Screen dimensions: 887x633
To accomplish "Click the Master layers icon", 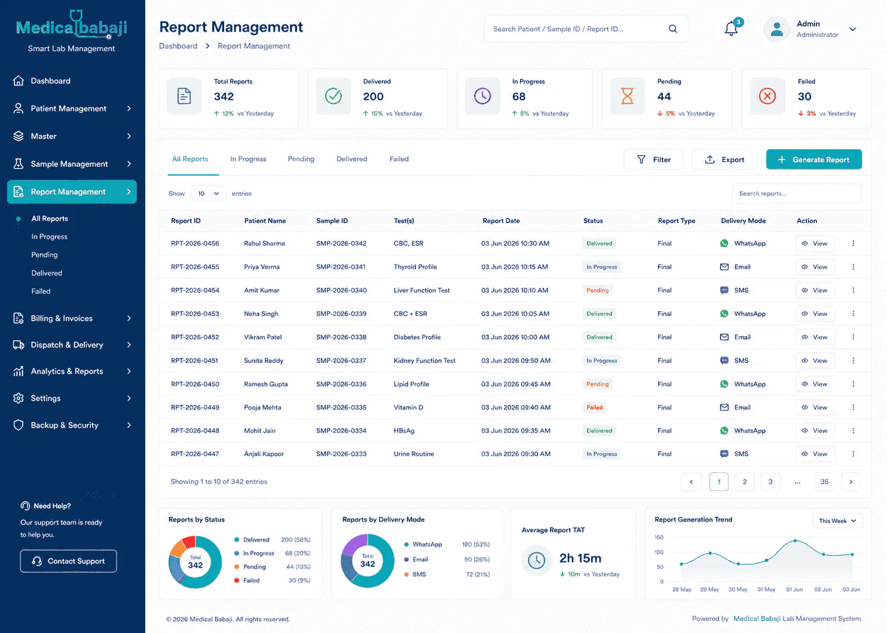I will 19,136.
